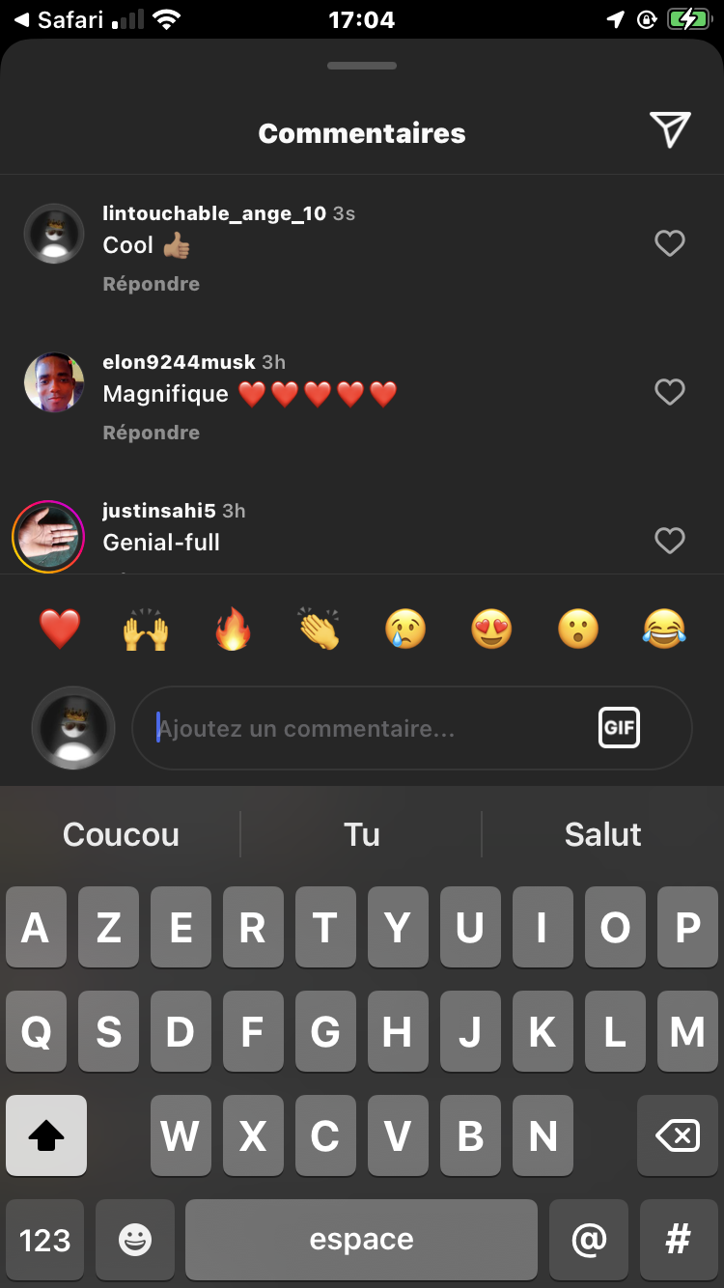The width and height of the screenshot is (724, 1288).
Task: Insert the raised hands quick emoji
Action: (x=146, y=630)
